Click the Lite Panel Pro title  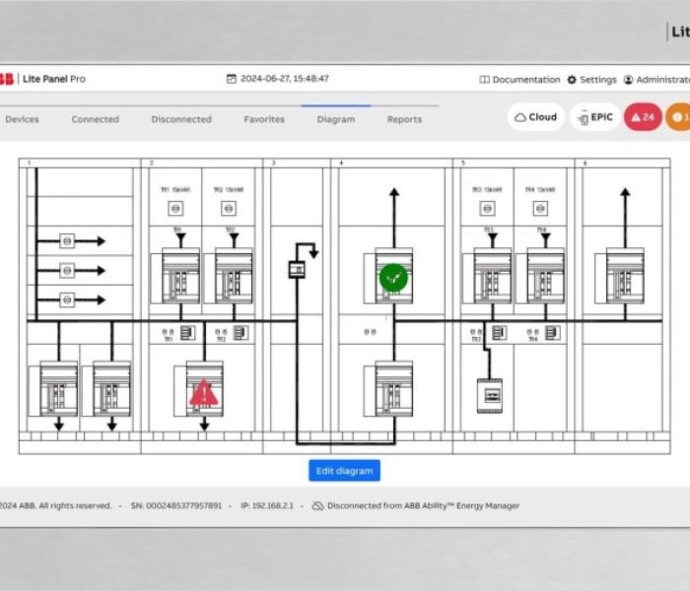[54, 79]
